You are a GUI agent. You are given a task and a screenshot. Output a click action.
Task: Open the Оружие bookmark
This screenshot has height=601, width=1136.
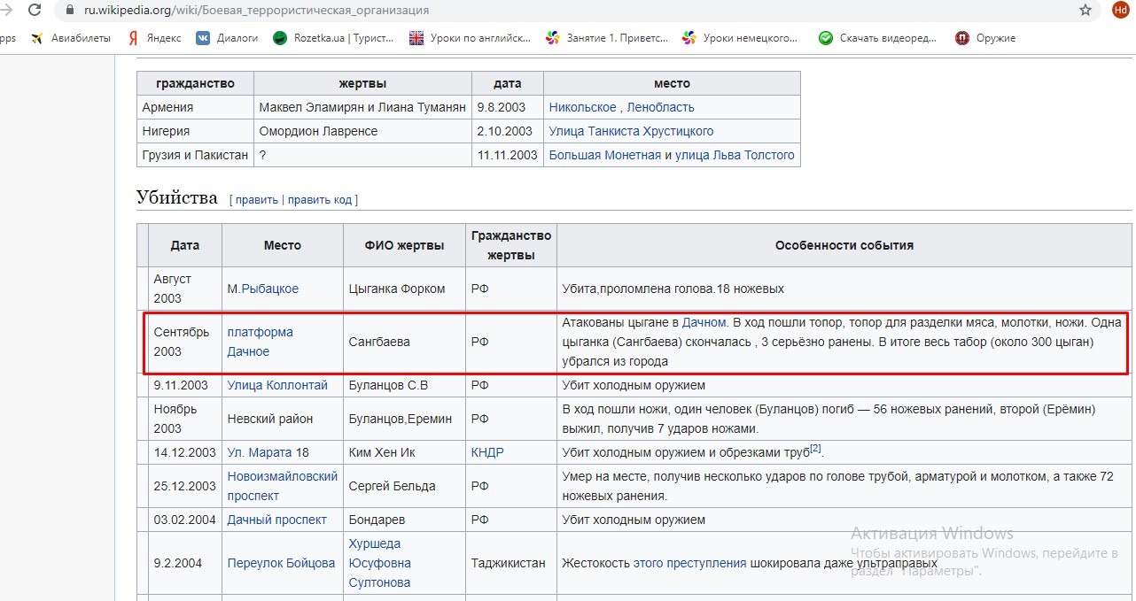pos(985,38)
